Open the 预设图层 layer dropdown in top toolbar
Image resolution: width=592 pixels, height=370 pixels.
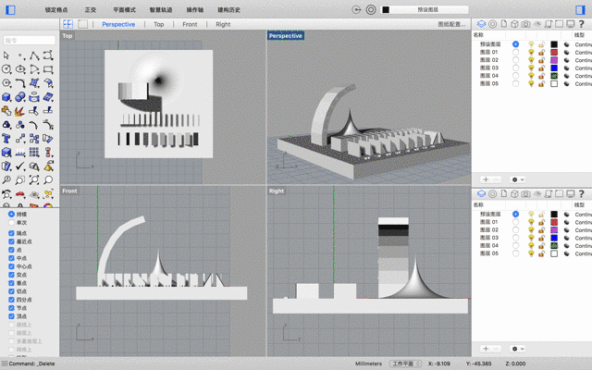[x=425, y=10]
